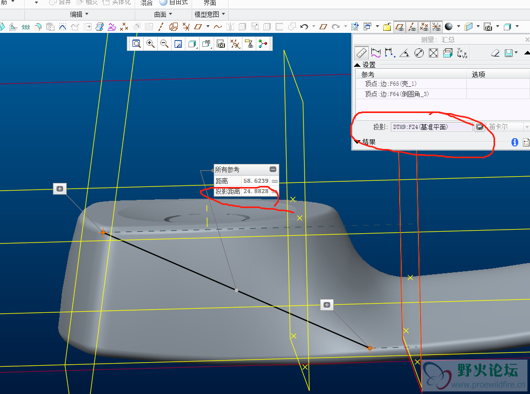Expand the 结果 section
The width and height of the screenshot is (530, 394).
357,142
